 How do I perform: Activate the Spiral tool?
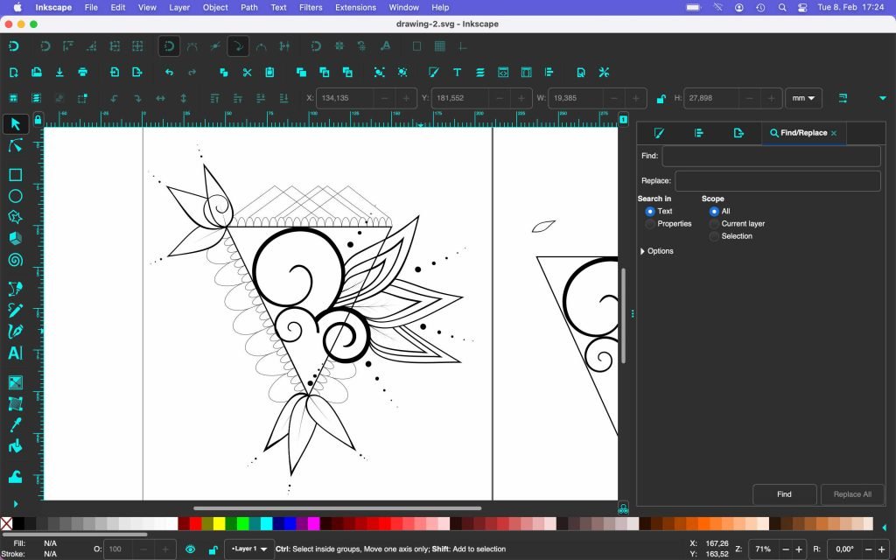click(x=15, y=259)
